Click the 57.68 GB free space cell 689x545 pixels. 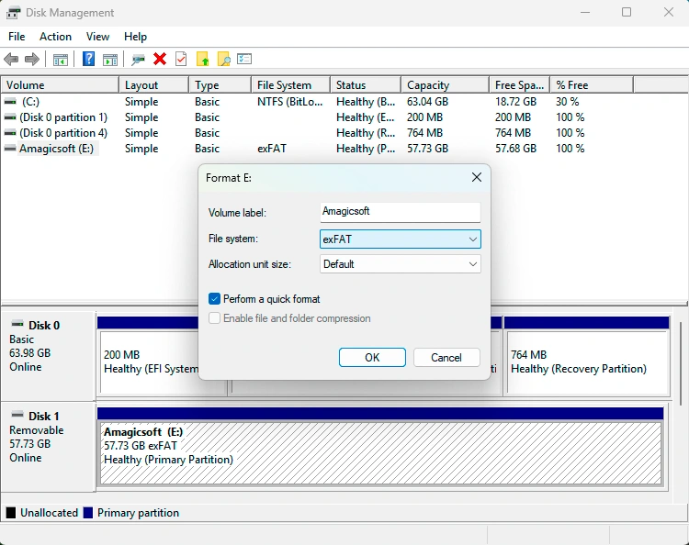[x=516, y=149]
